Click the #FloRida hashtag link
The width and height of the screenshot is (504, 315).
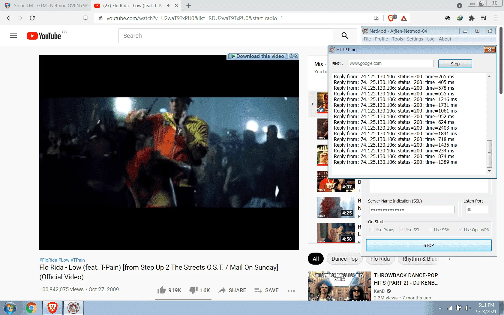click(x=48, y=260)
